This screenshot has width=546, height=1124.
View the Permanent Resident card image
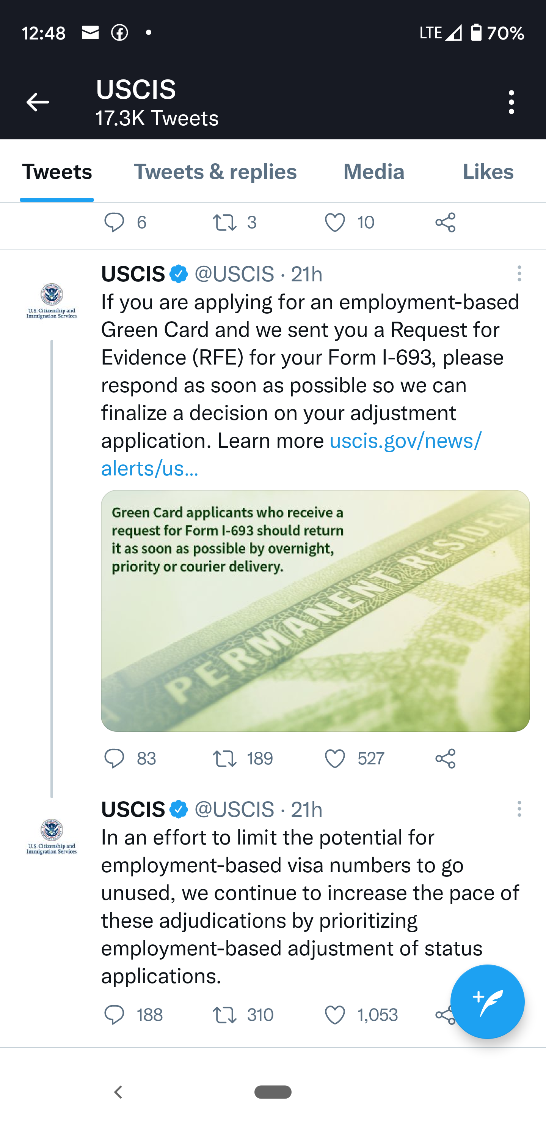tap(315, 611)
